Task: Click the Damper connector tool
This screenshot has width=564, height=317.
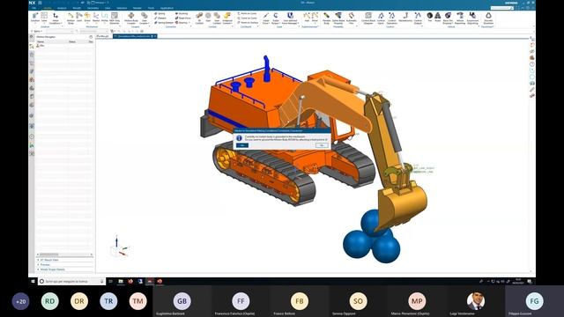Action: pos(160,18)
